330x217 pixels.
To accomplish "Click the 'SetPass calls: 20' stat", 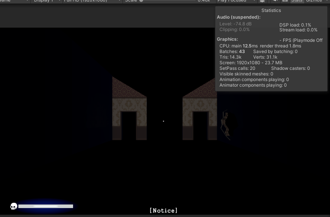I will coord(237,69).
